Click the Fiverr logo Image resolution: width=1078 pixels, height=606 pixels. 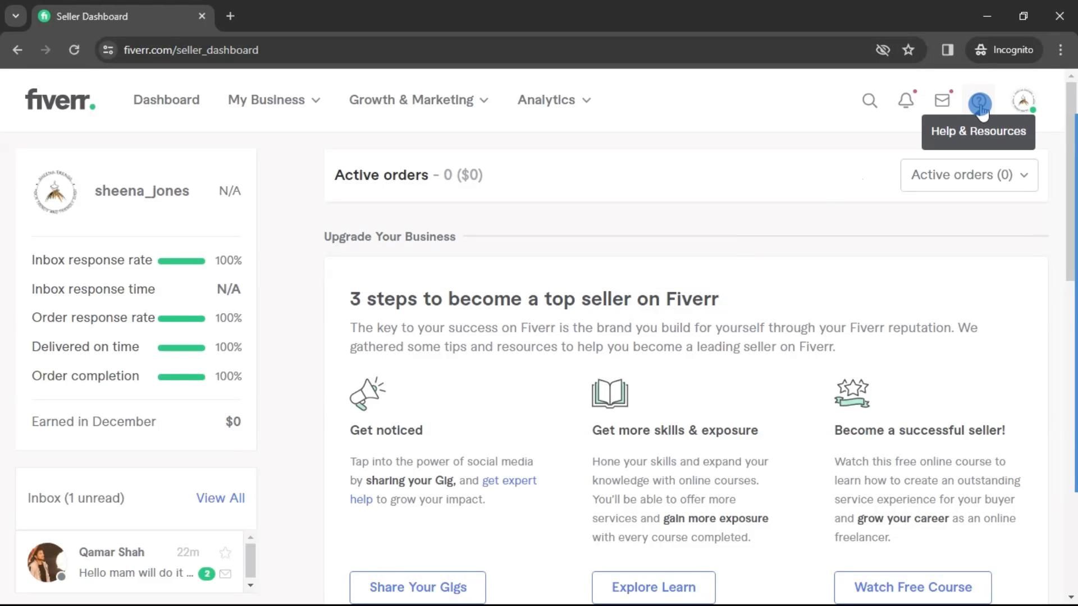(x=60, y=100)
